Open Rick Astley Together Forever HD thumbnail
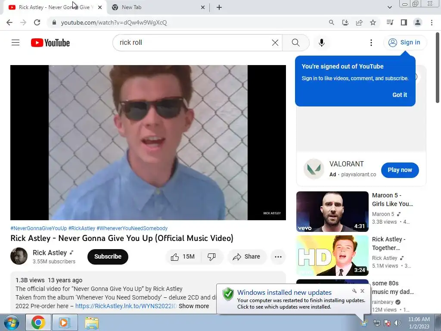This screenshot has height=331, width=441. (332, 255)
